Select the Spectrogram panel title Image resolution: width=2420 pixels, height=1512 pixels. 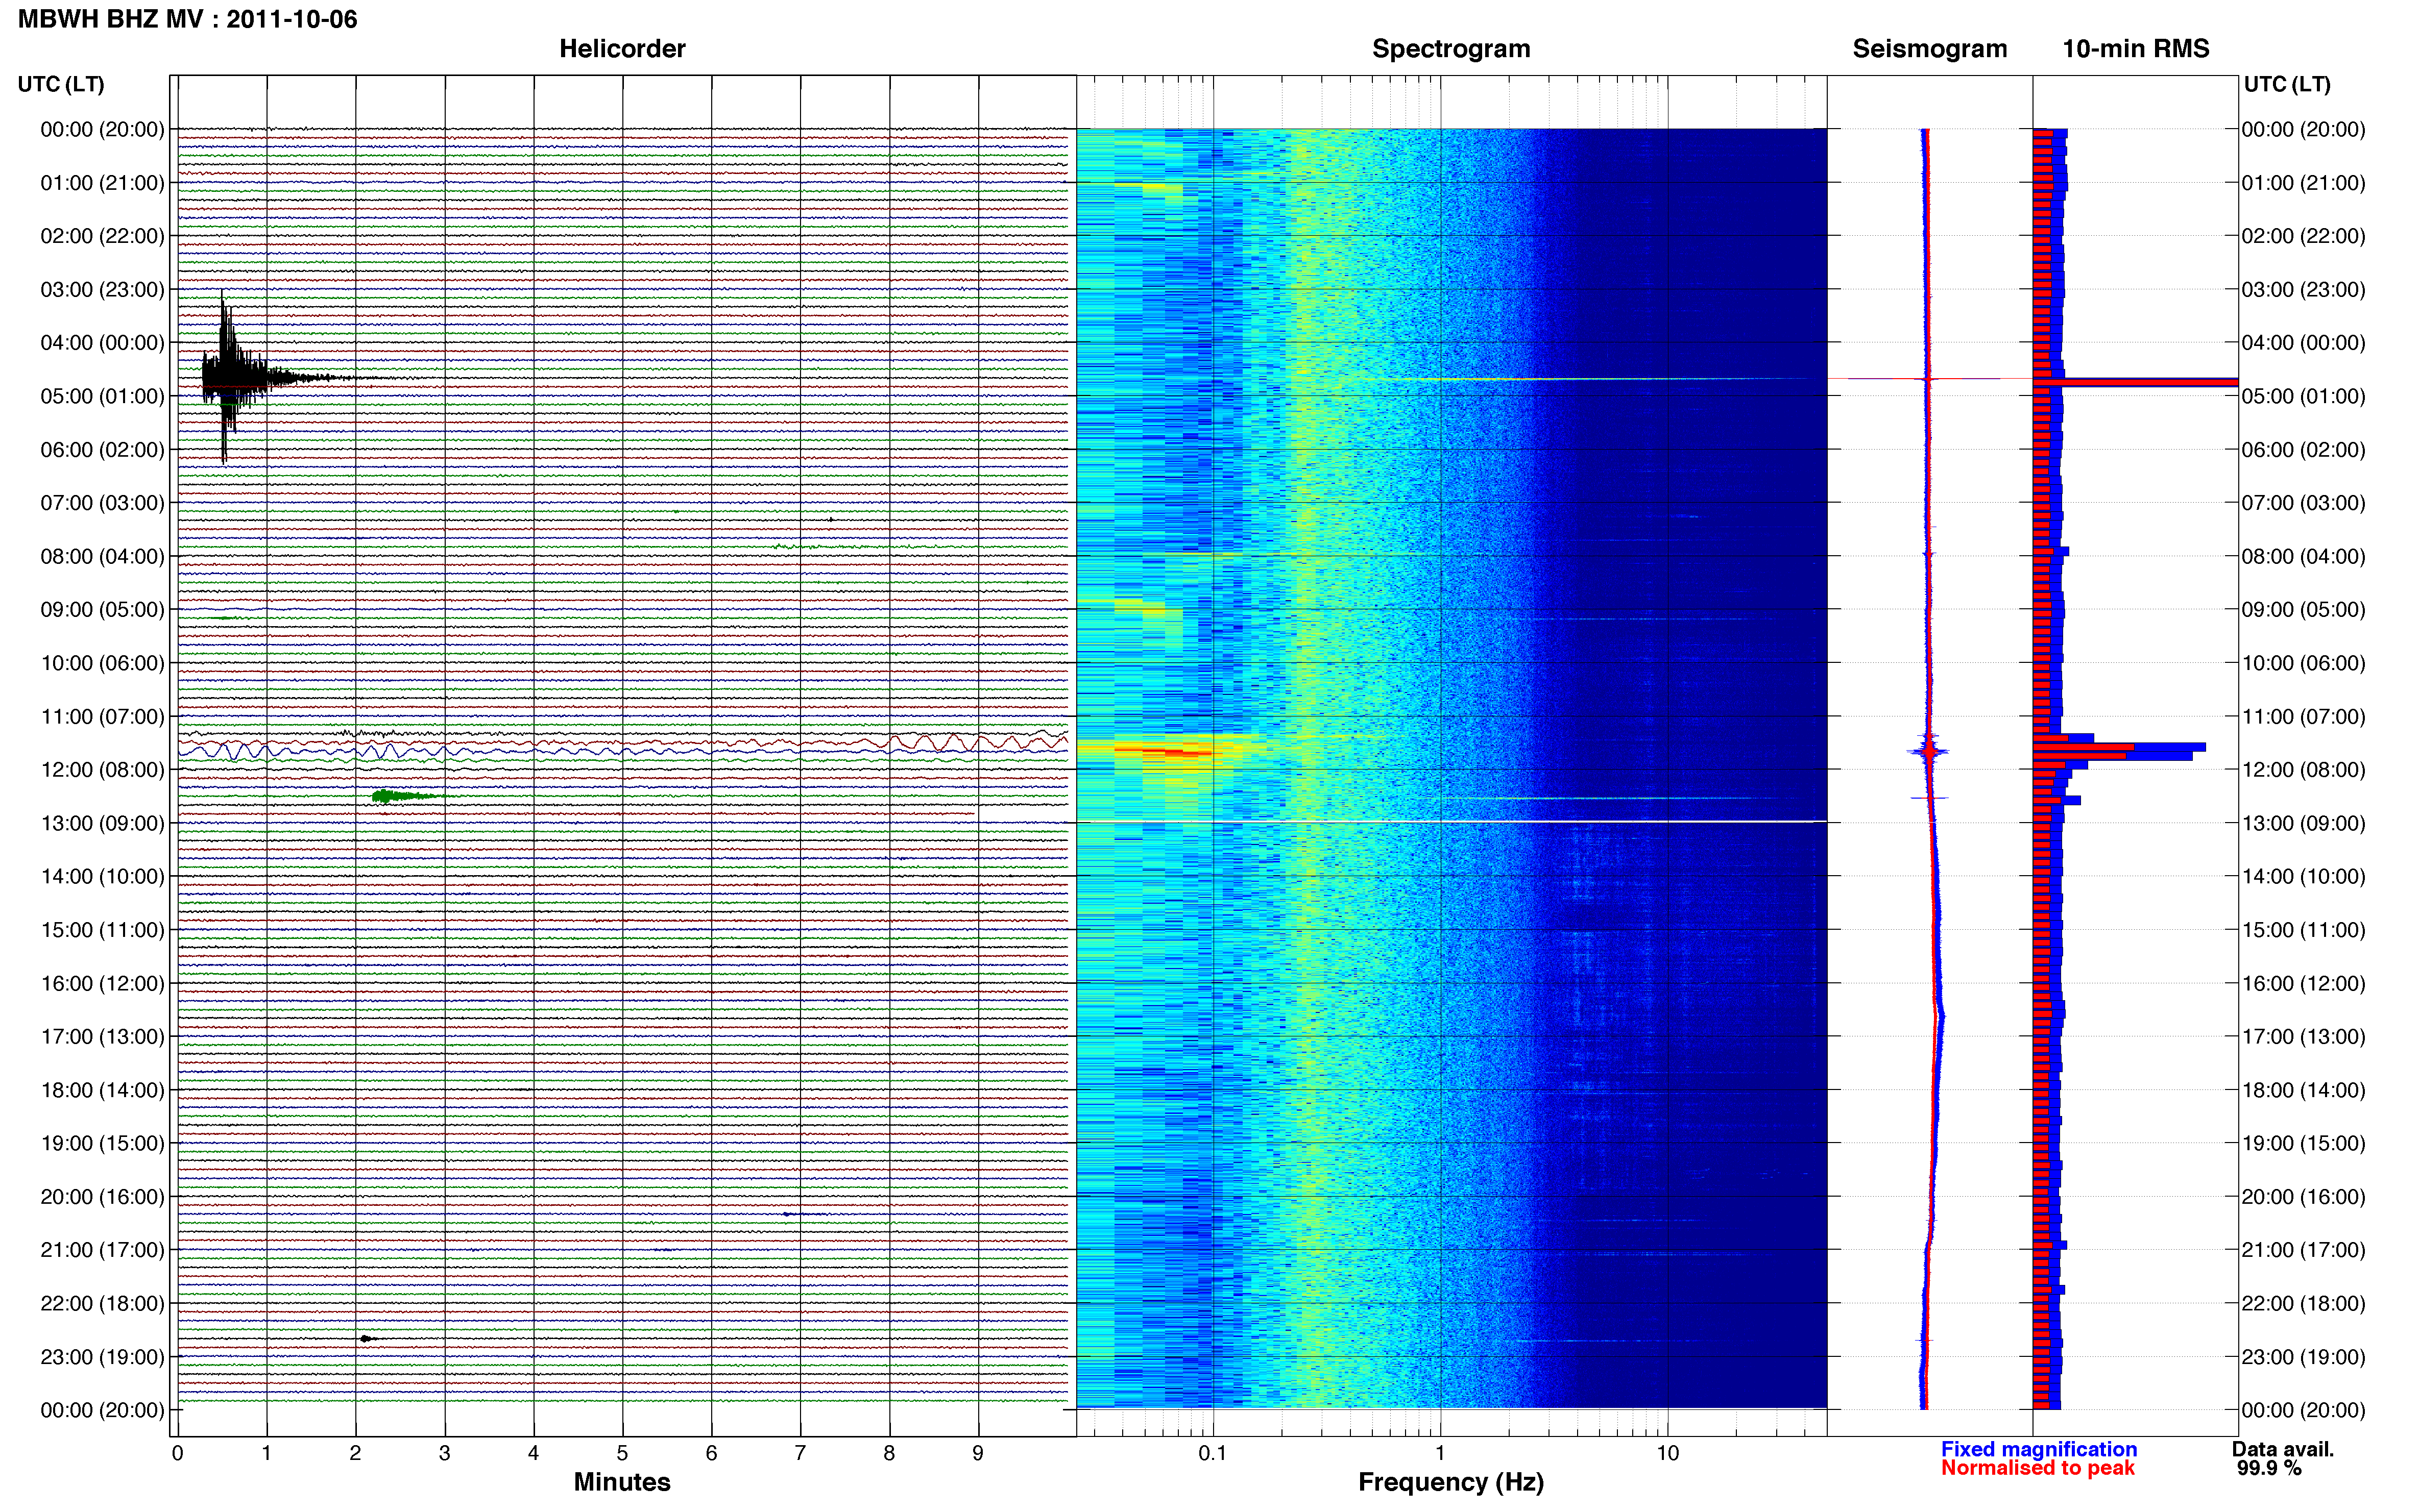[x=1450, y=49]
